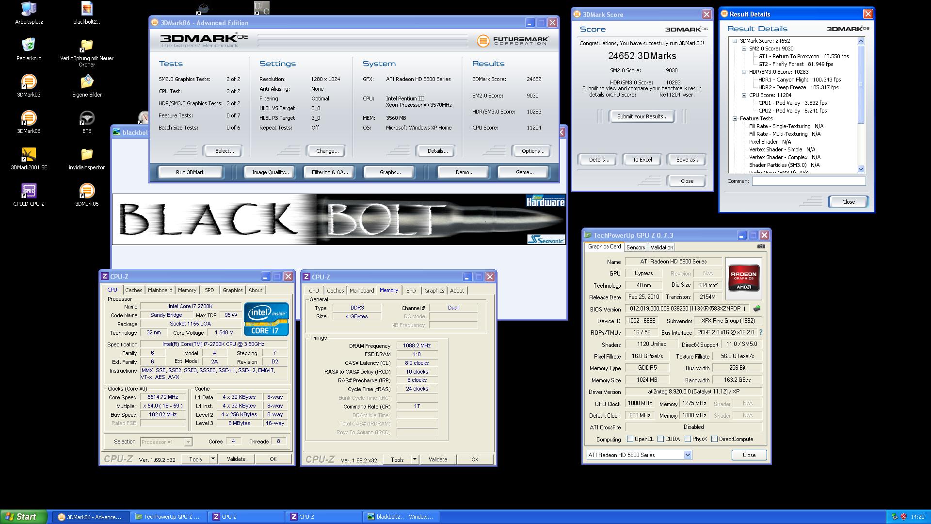Launch 3DMark05 desktop shortcut
The height and width of the screenshot is (524, 931).
(x=87, y=195)
